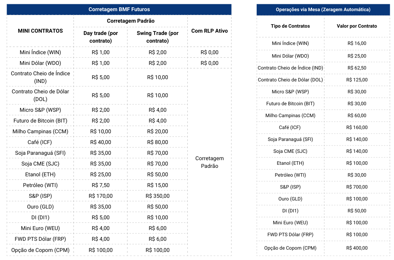Image resolution: width=394 pixels, height=260 pixels.
Task: Click the Corretagem BMF Futuros table header
Action: 119,9
